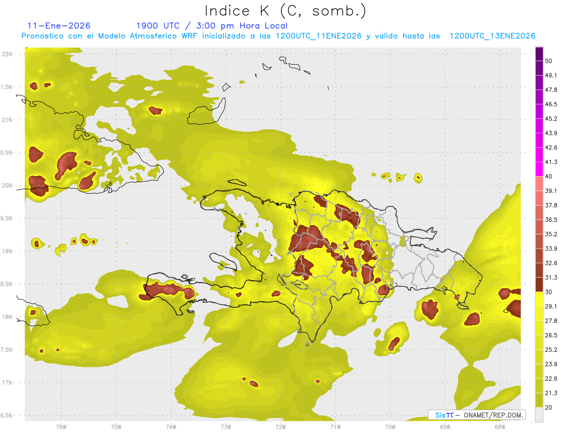Pick the dark brown colorbar segment between 30 and 31.3
Image resolution: width=561 pixels, height=433 pixels.
coord(539,285)
